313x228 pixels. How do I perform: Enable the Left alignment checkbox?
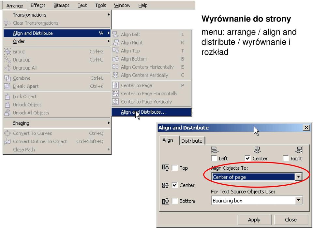[214, 158]
